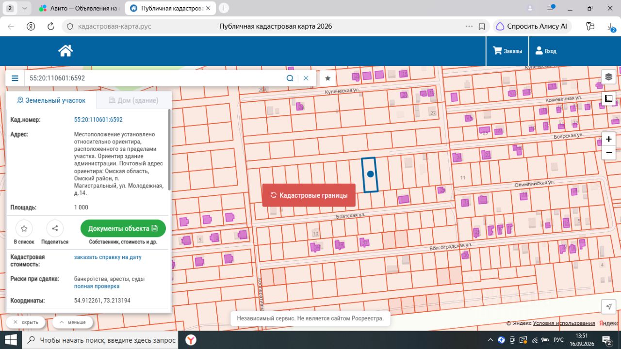The width and height of the screenshot is (621, 349).
Task: Clear the cadastral number search with the X
Action: click(x=306, y=78)
